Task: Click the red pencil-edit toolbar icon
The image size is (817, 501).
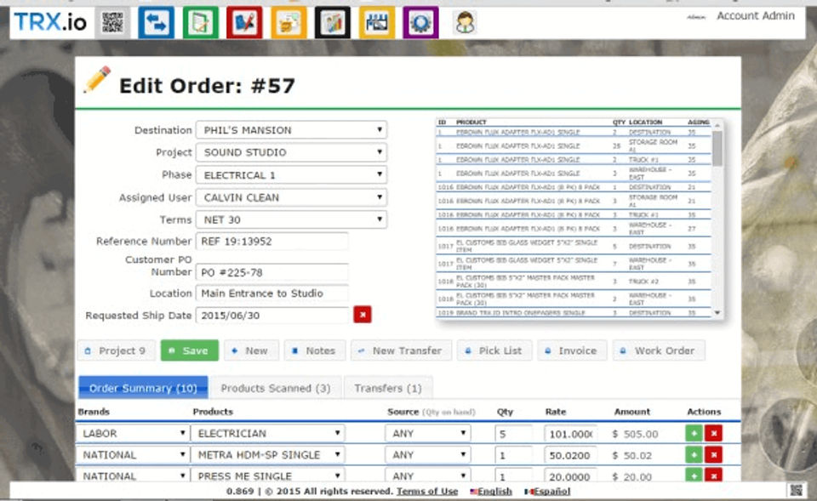Action: (x=244, y=22)
